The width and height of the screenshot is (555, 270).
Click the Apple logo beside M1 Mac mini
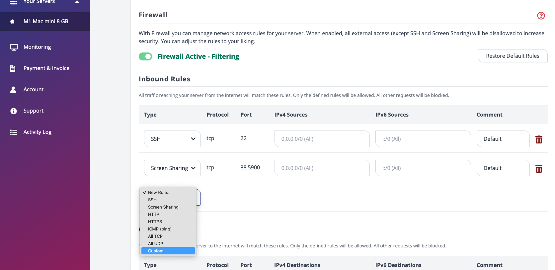(12, 21)
